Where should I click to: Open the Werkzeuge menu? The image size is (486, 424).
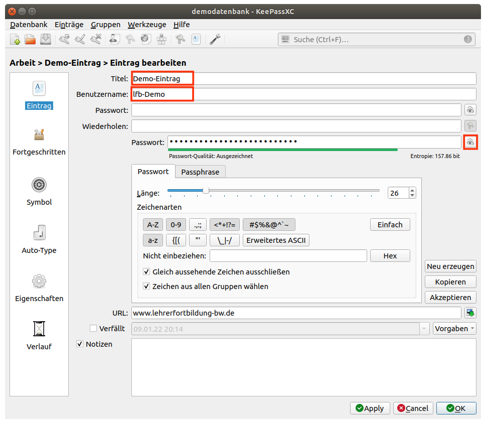click(x=146, y=25)
